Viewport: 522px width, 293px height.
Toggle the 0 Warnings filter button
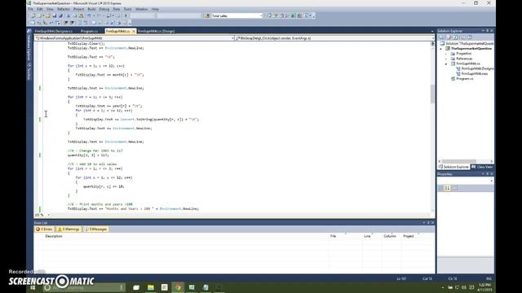(69, 230)
